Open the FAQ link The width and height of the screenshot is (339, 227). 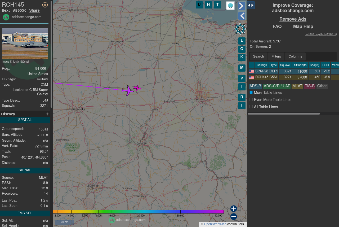277,27
